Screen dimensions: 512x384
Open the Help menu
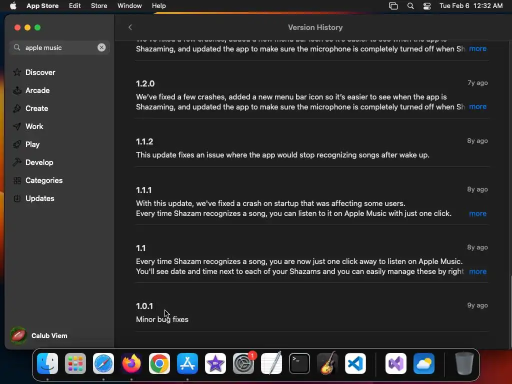coord(158,6)
